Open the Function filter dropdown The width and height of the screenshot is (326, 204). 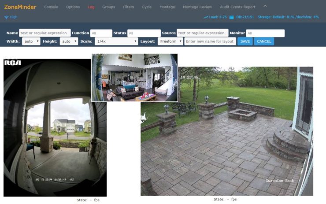pyautogui.click(x=101, y=33)
